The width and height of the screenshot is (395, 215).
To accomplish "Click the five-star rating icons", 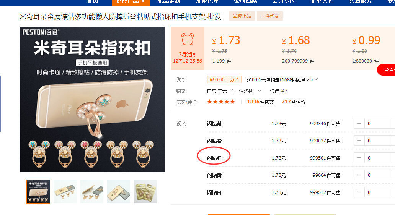I will [221, 102].
